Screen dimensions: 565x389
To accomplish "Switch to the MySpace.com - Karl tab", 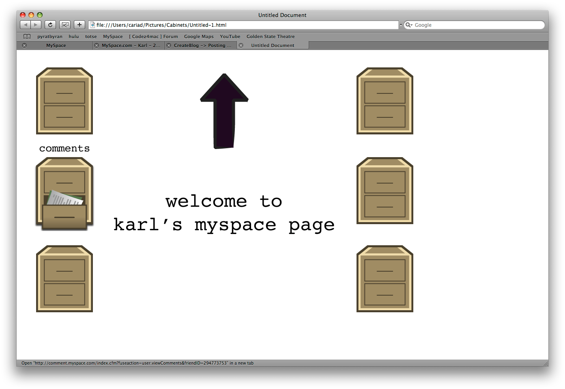I will 131,45.
